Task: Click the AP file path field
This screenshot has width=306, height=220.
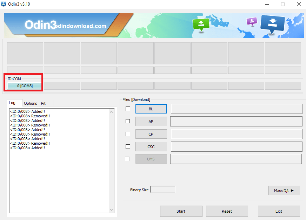Action: tap(236, 122)
